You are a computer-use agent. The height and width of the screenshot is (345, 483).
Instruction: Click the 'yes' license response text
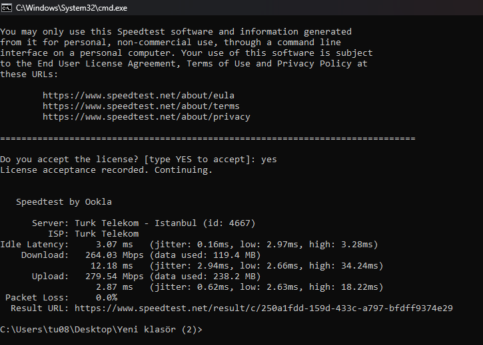pyautogui.click(x=269, y=160)
